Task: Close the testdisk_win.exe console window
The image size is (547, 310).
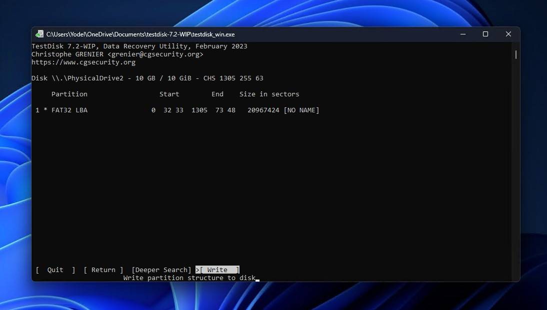Action: click(x=508, y=34)
